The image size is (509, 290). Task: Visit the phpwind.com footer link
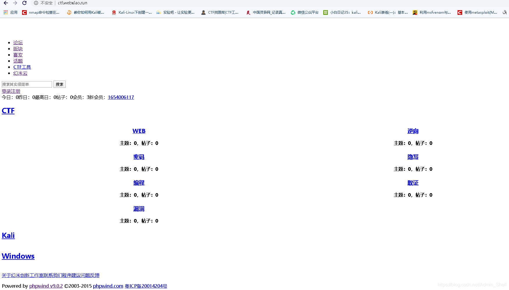point(108,286)
